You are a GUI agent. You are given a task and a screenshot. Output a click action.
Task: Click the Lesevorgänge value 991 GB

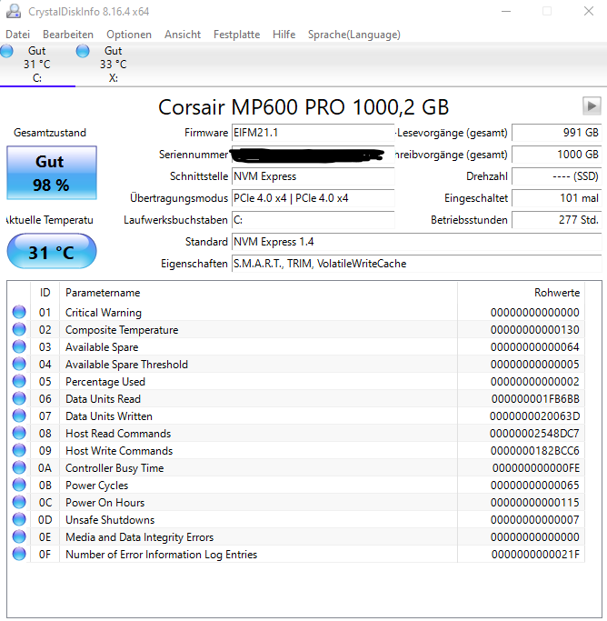[x=557, y=133]
